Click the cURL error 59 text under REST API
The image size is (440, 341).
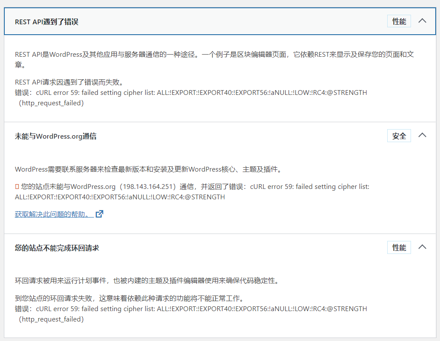pyautogui.click(x=201, y=92)
